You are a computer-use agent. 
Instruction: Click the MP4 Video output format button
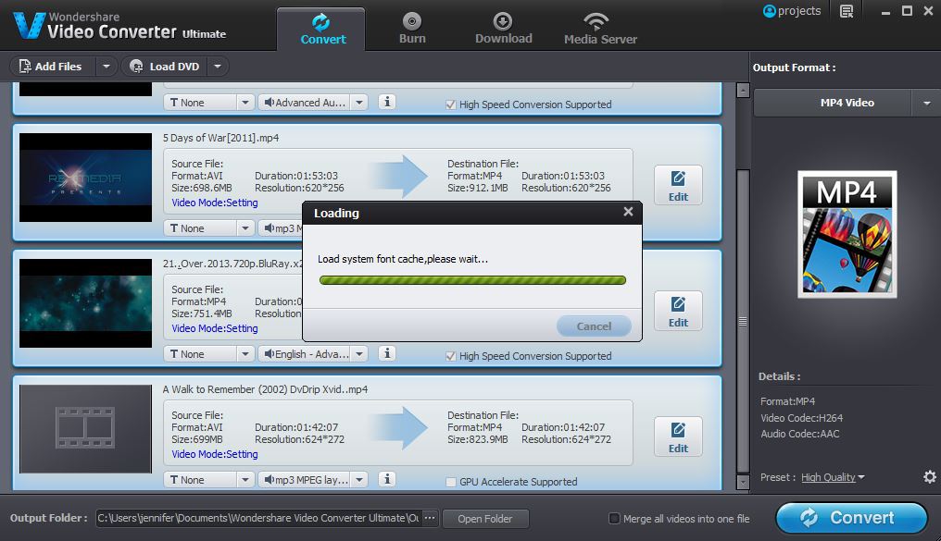point(833,103)
